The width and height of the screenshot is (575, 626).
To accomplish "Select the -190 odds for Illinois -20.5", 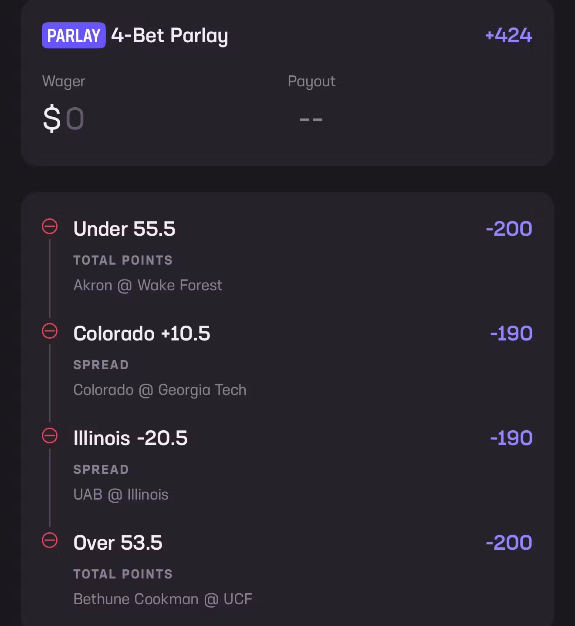I will [x=511, y=438].
